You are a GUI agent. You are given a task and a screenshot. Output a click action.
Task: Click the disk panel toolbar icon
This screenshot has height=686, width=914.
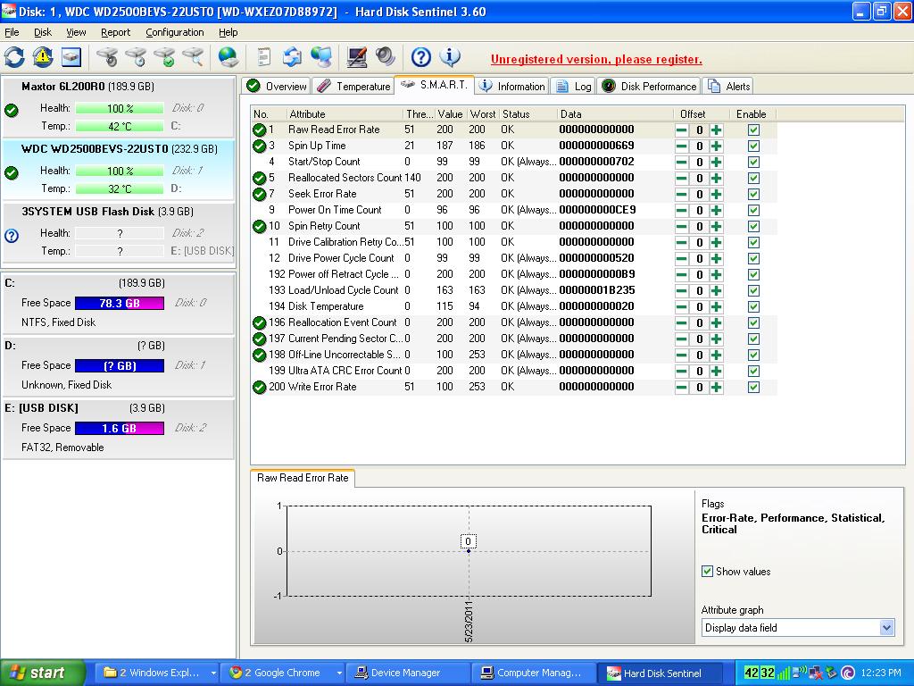tap(71, 57)
